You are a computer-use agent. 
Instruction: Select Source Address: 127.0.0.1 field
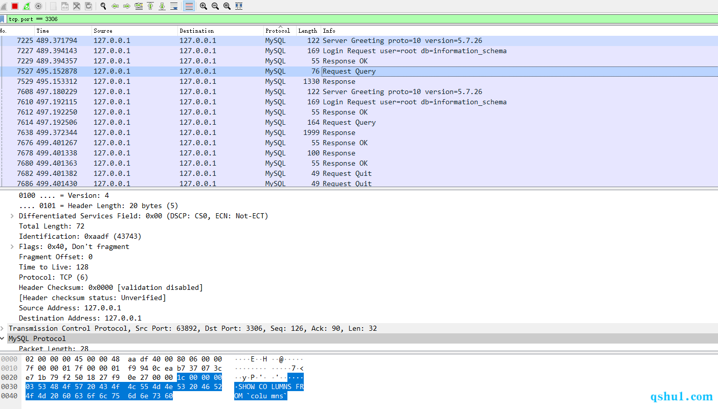click(70, 308)
